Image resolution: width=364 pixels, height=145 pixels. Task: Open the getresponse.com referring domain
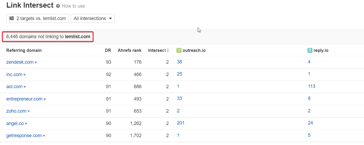pyautogui.click(x=24, y=136)
